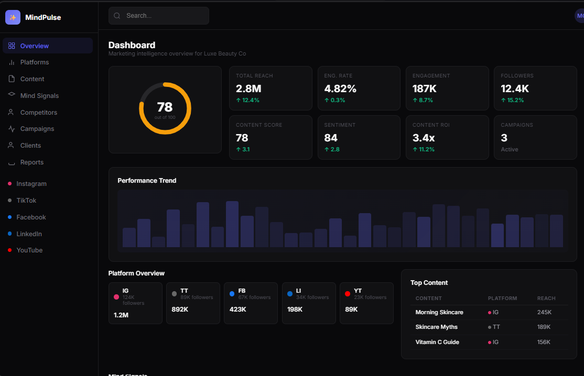Open the Campaigns 3 Active card
Viewport: 584px width, 376px height.
(x=536, y=138)
